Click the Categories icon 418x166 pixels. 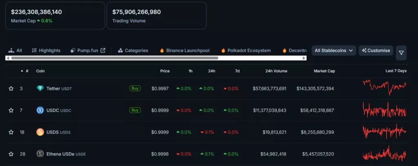click(x=120, y=50)
